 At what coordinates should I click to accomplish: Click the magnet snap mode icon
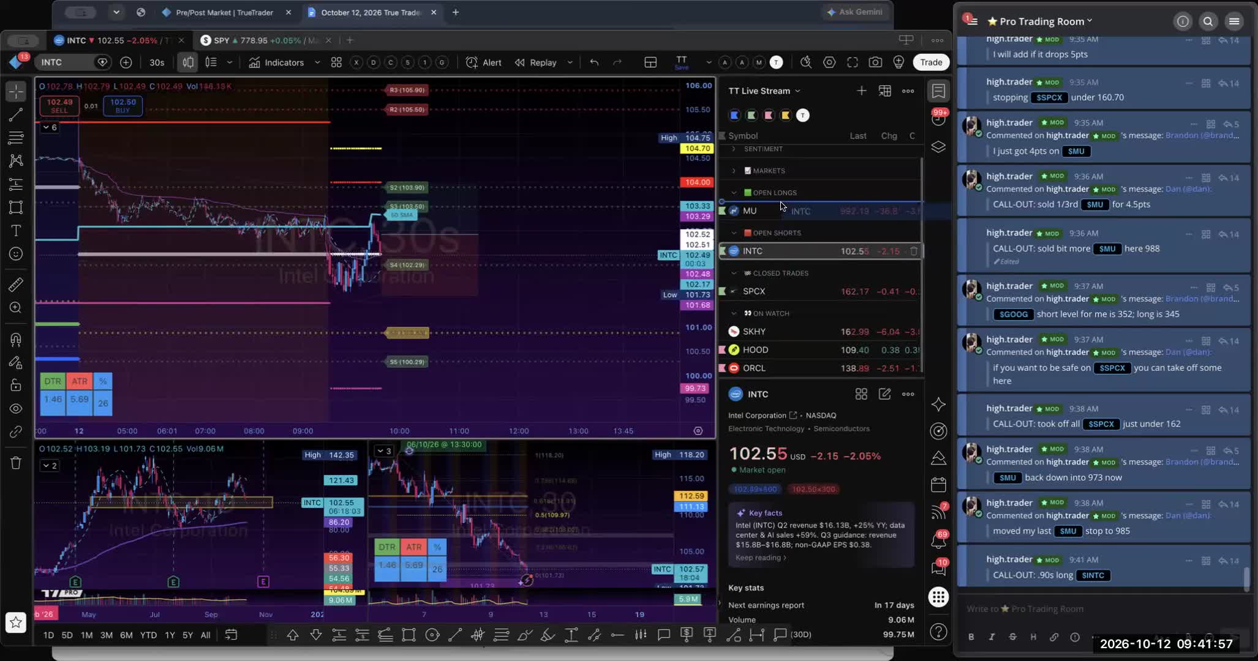(16, 339)
